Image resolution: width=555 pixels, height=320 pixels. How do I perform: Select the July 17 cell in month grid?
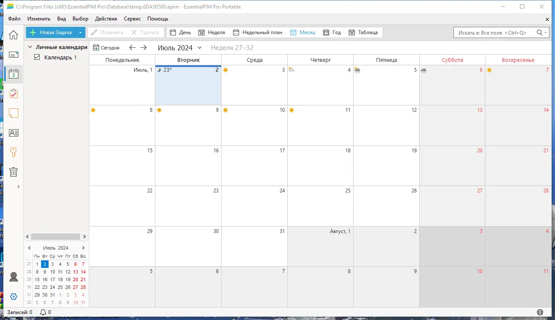254,166
